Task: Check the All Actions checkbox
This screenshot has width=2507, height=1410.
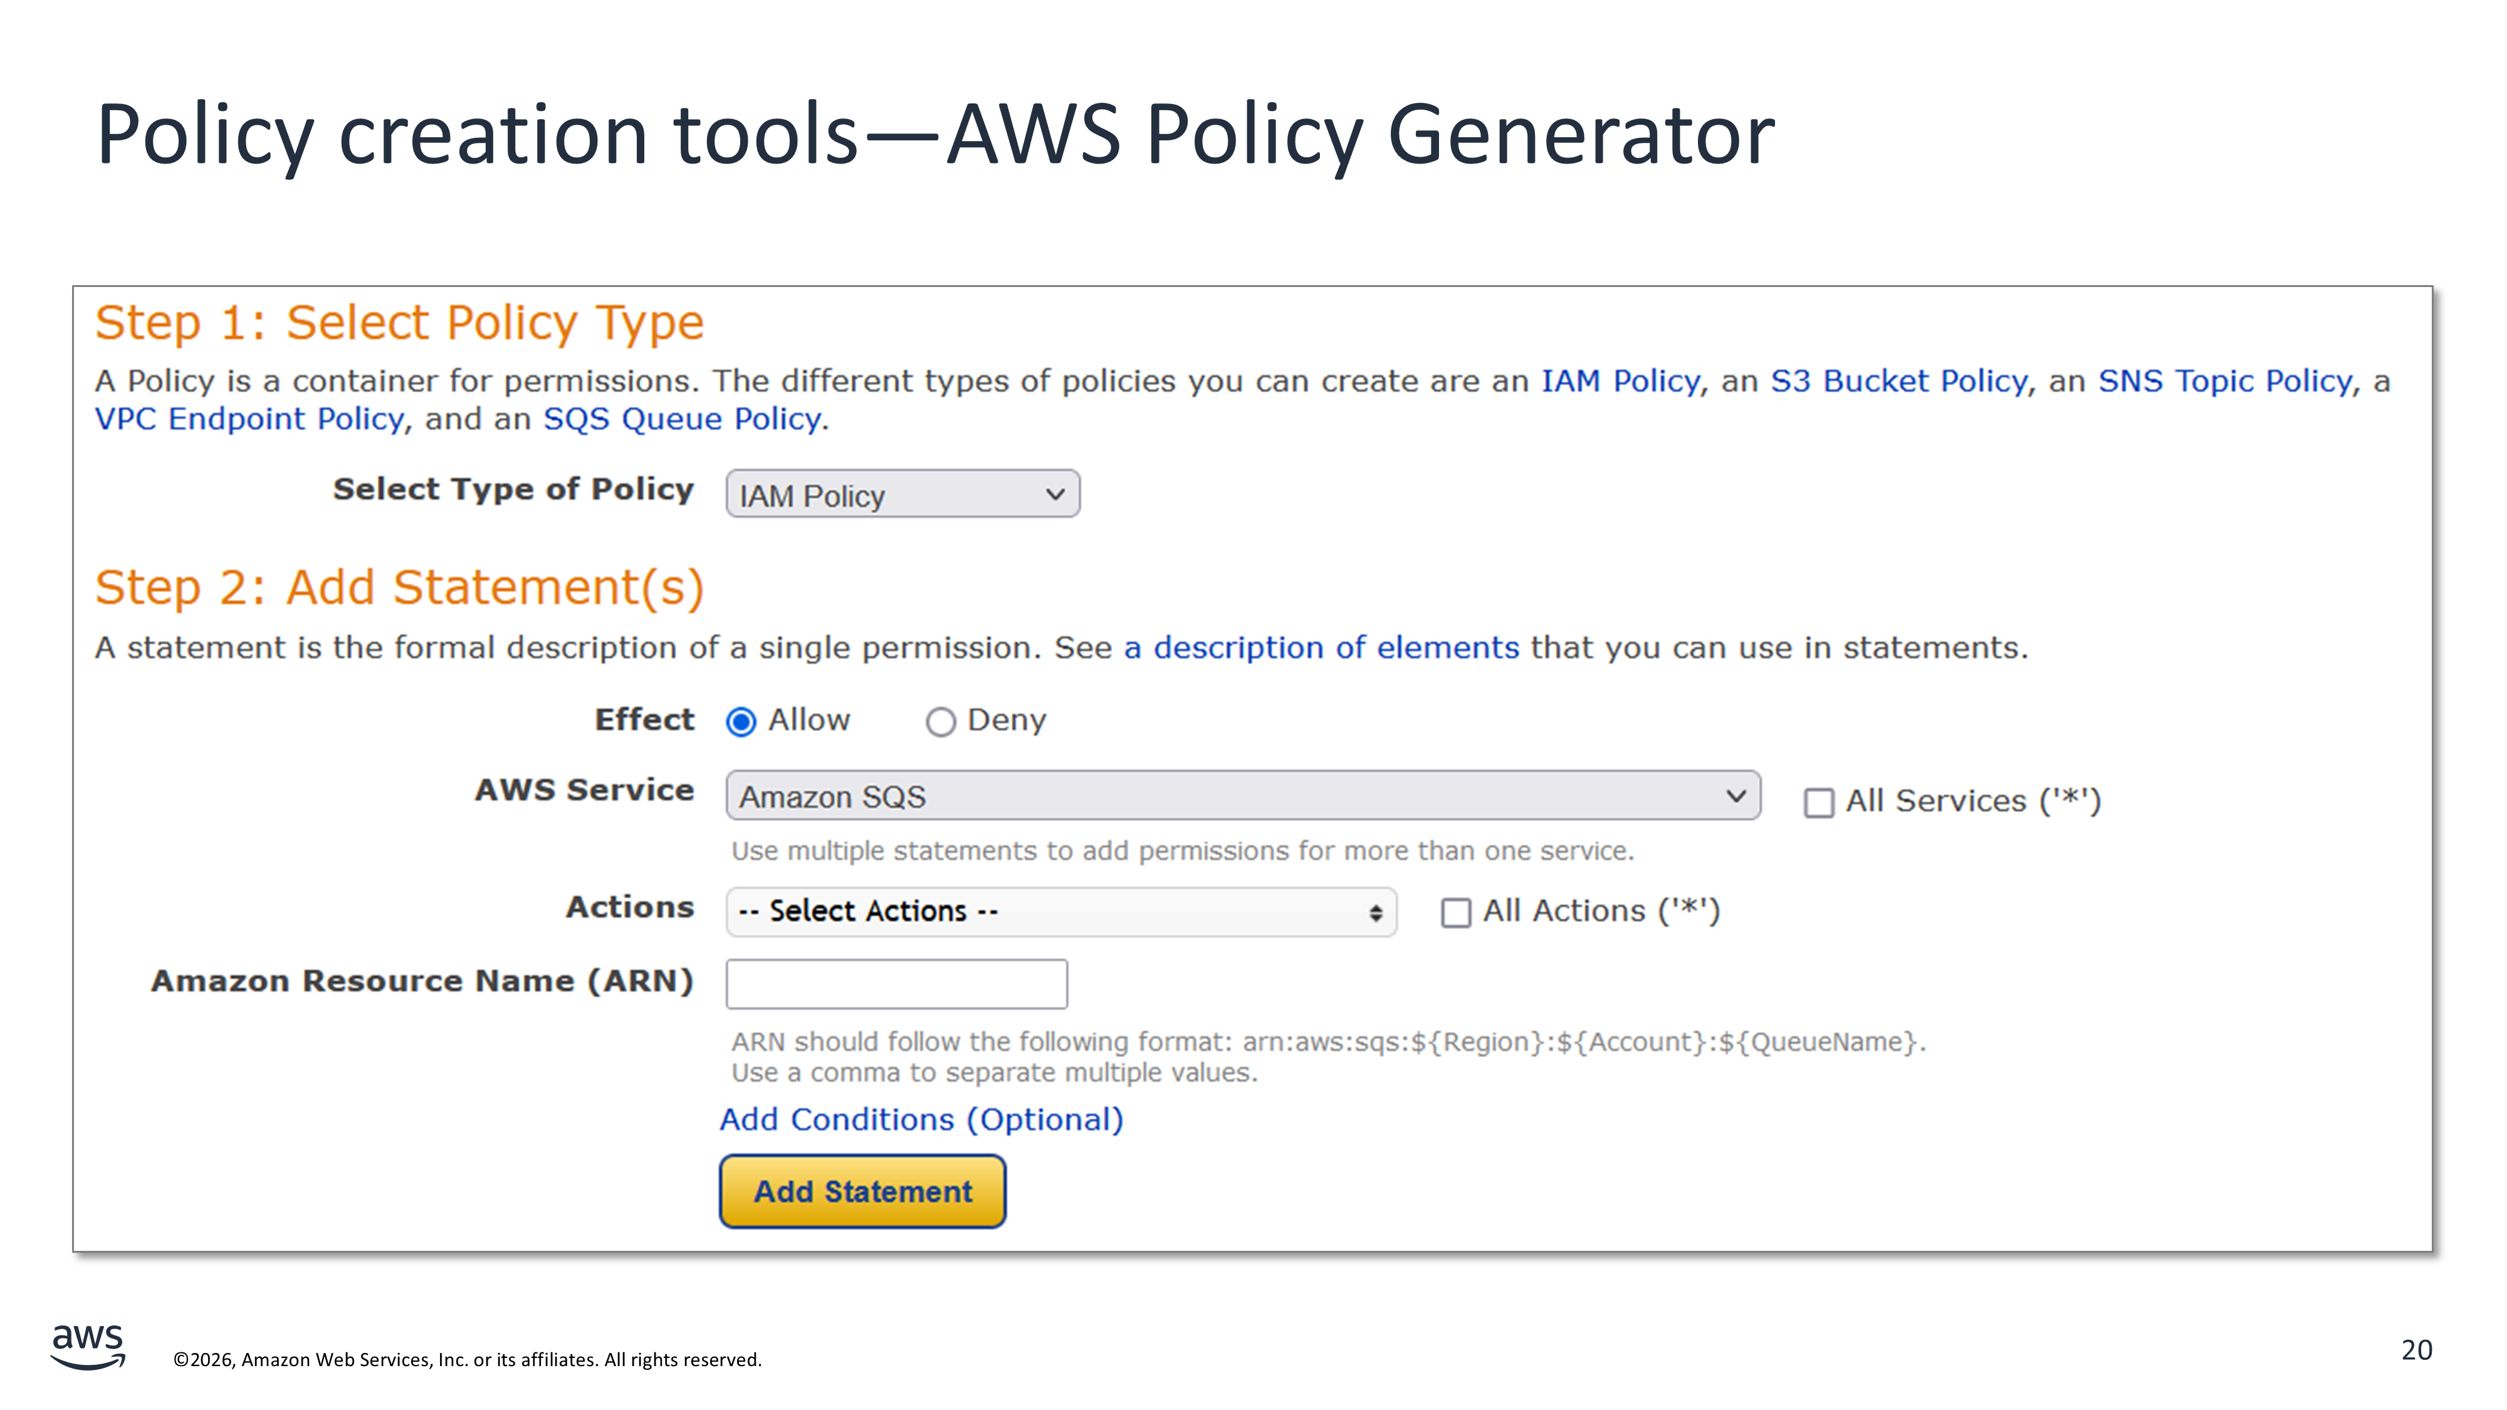Action: tap(1455, 913)
